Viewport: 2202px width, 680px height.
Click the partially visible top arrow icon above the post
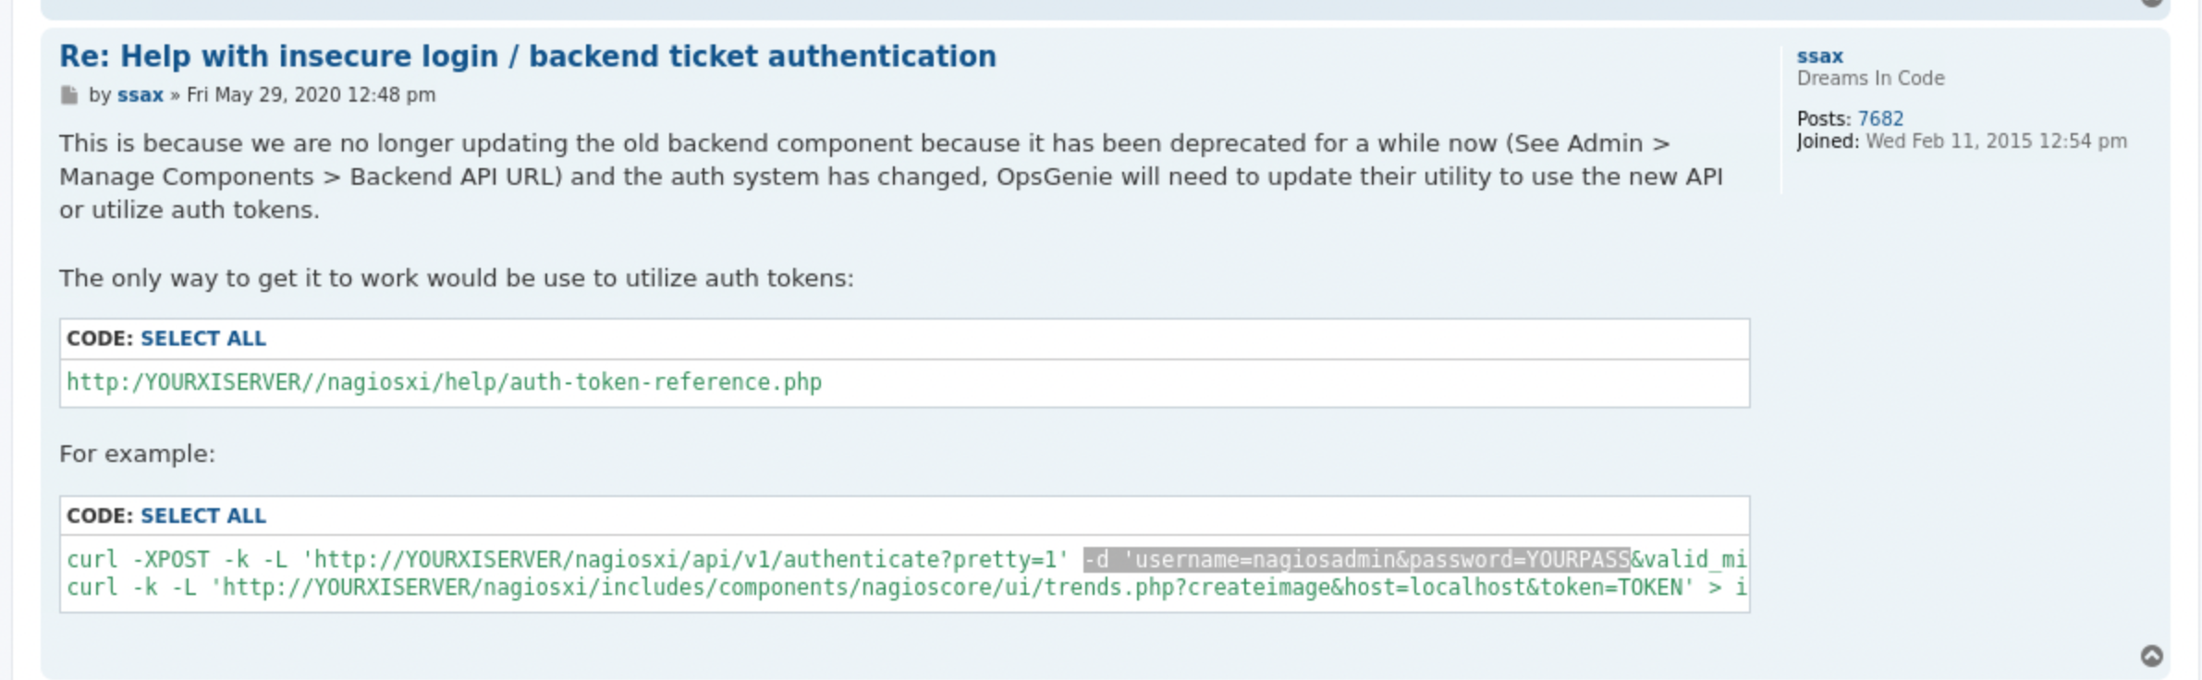coord(2152,3)
